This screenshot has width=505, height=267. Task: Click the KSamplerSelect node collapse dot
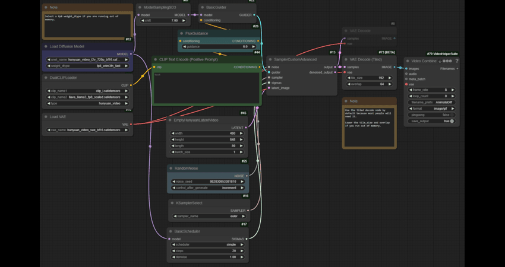tap(171, 203)
